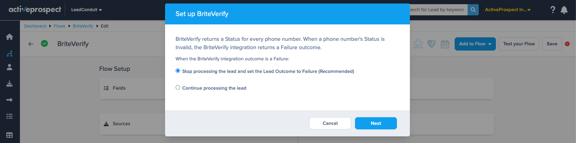Click the Next button in dialog
Screen dimensions: 576x143
pos(376,123)
